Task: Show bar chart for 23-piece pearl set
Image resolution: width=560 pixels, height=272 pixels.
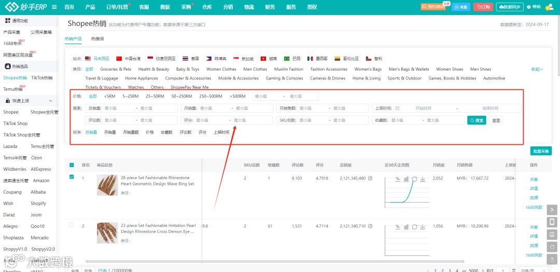Action: tap(406, 227)
